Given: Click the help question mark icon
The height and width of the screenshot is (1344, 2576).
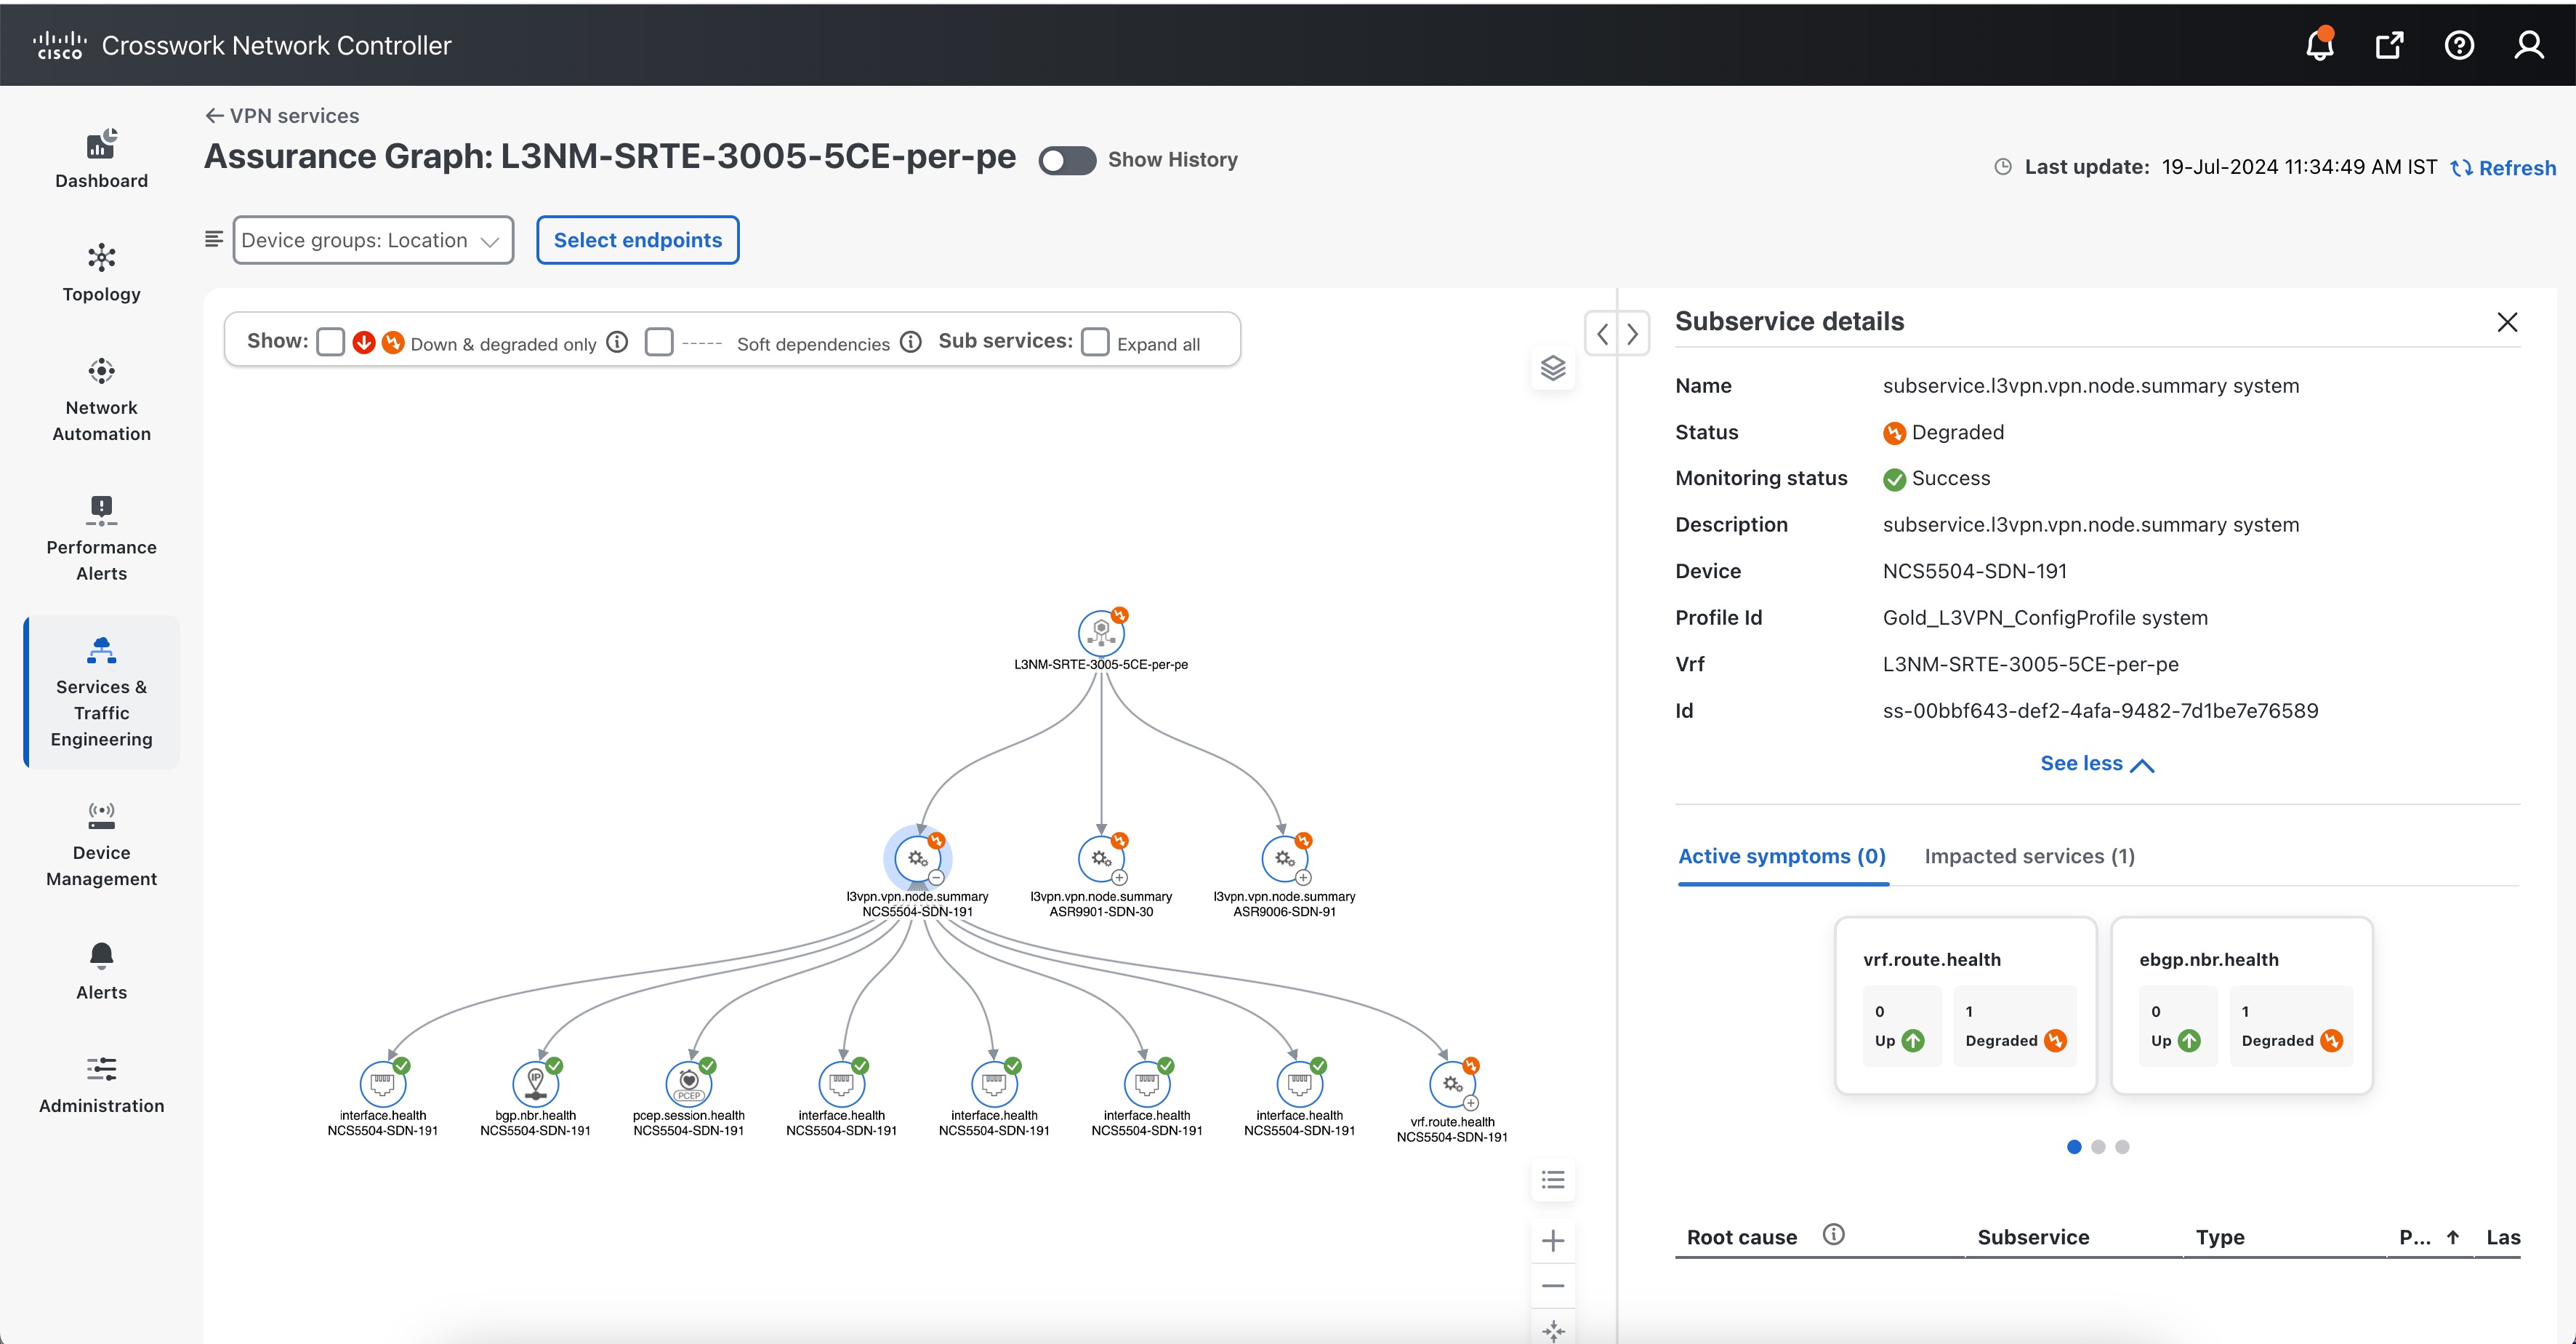Looking at the screenshot, I should (2459, 45).
